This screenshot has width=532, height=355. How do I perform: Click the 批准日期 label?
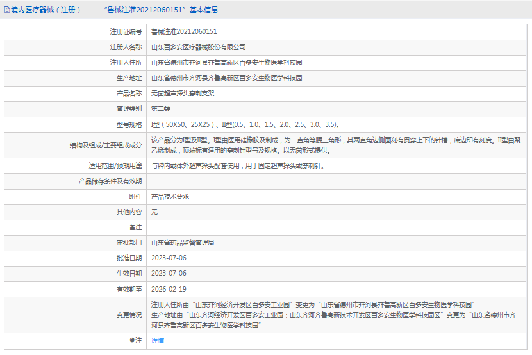coord(129,258)
